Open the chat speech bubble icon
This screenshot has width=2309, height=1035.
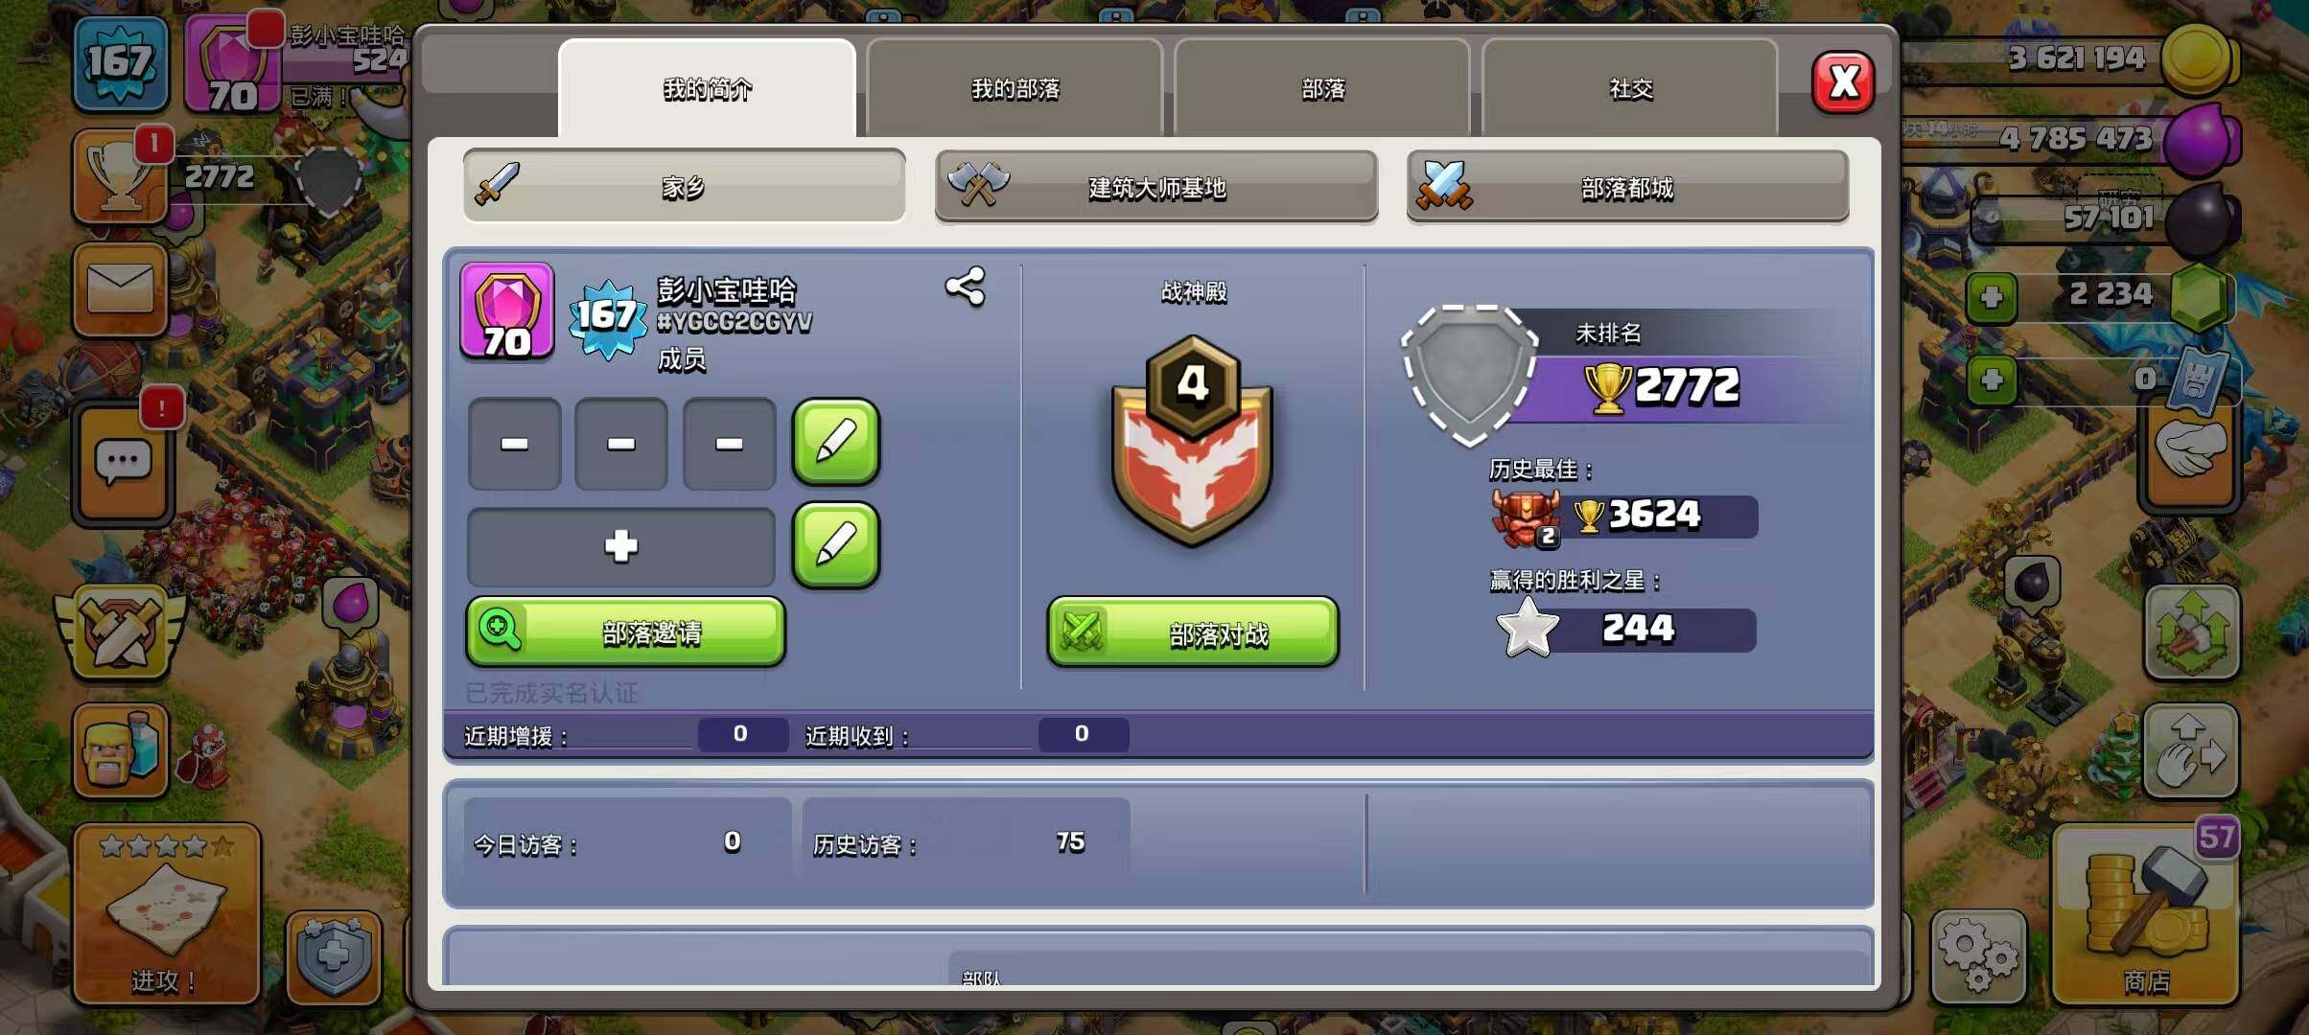point(123,464)
